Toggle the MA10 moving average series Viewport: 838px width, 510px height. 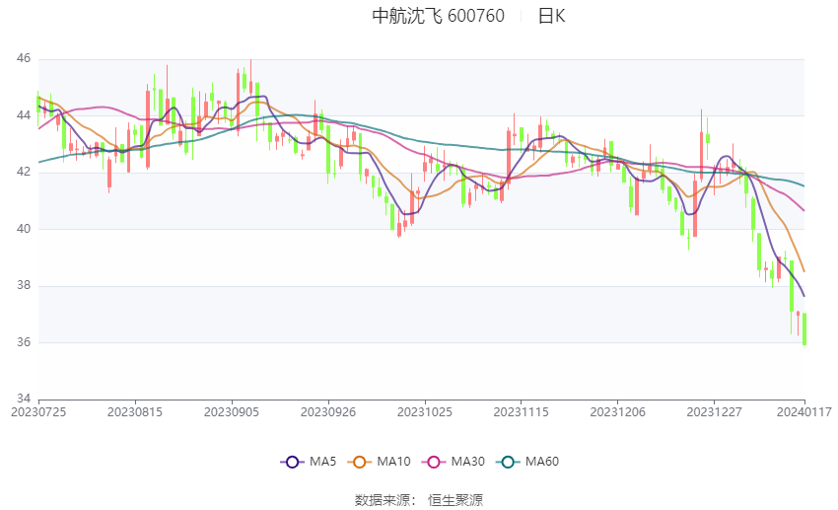[379, 462]
